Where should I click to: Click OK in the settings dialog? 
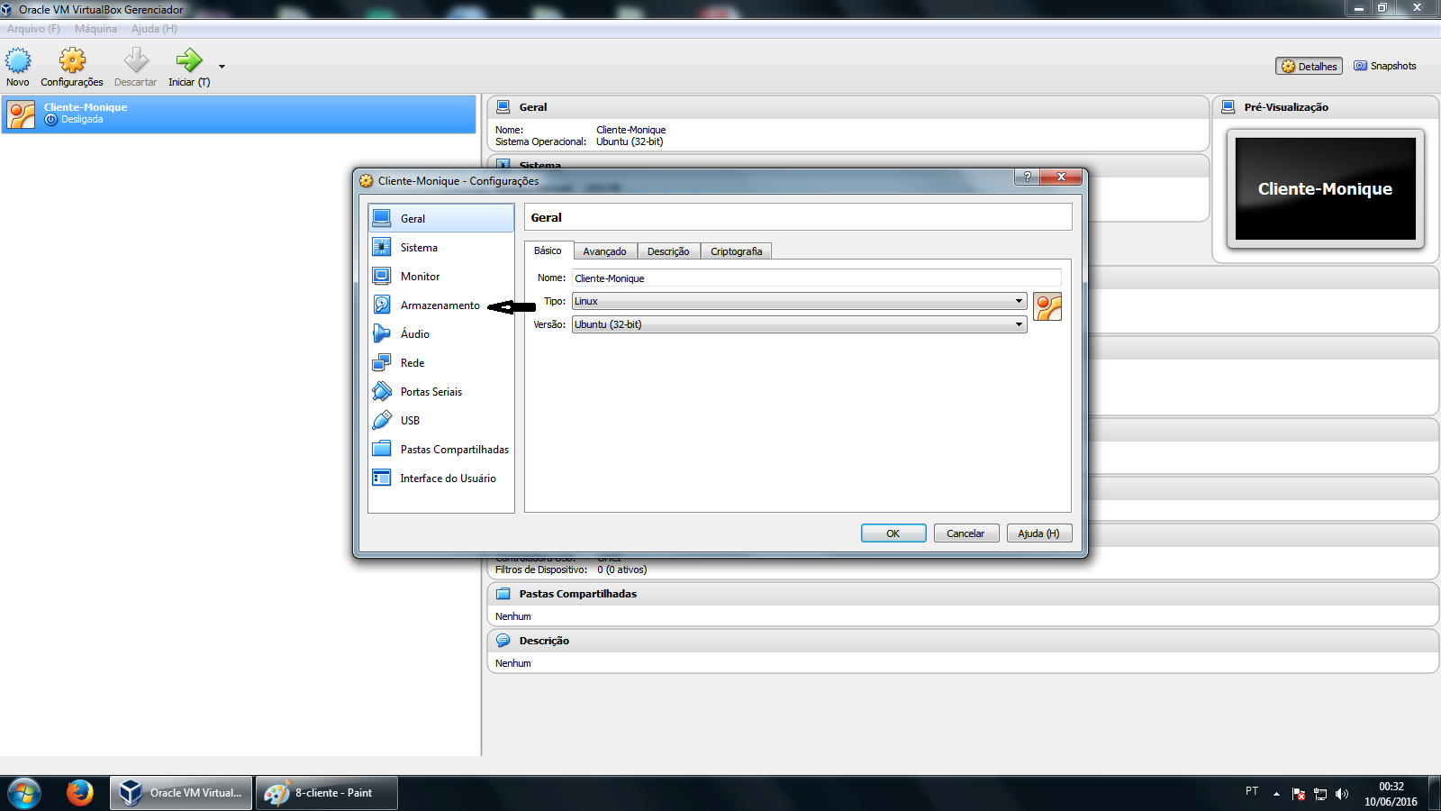893,533
